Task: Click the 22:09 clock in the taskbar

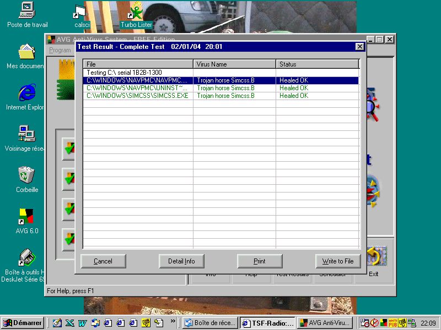Action: [428, 323]
